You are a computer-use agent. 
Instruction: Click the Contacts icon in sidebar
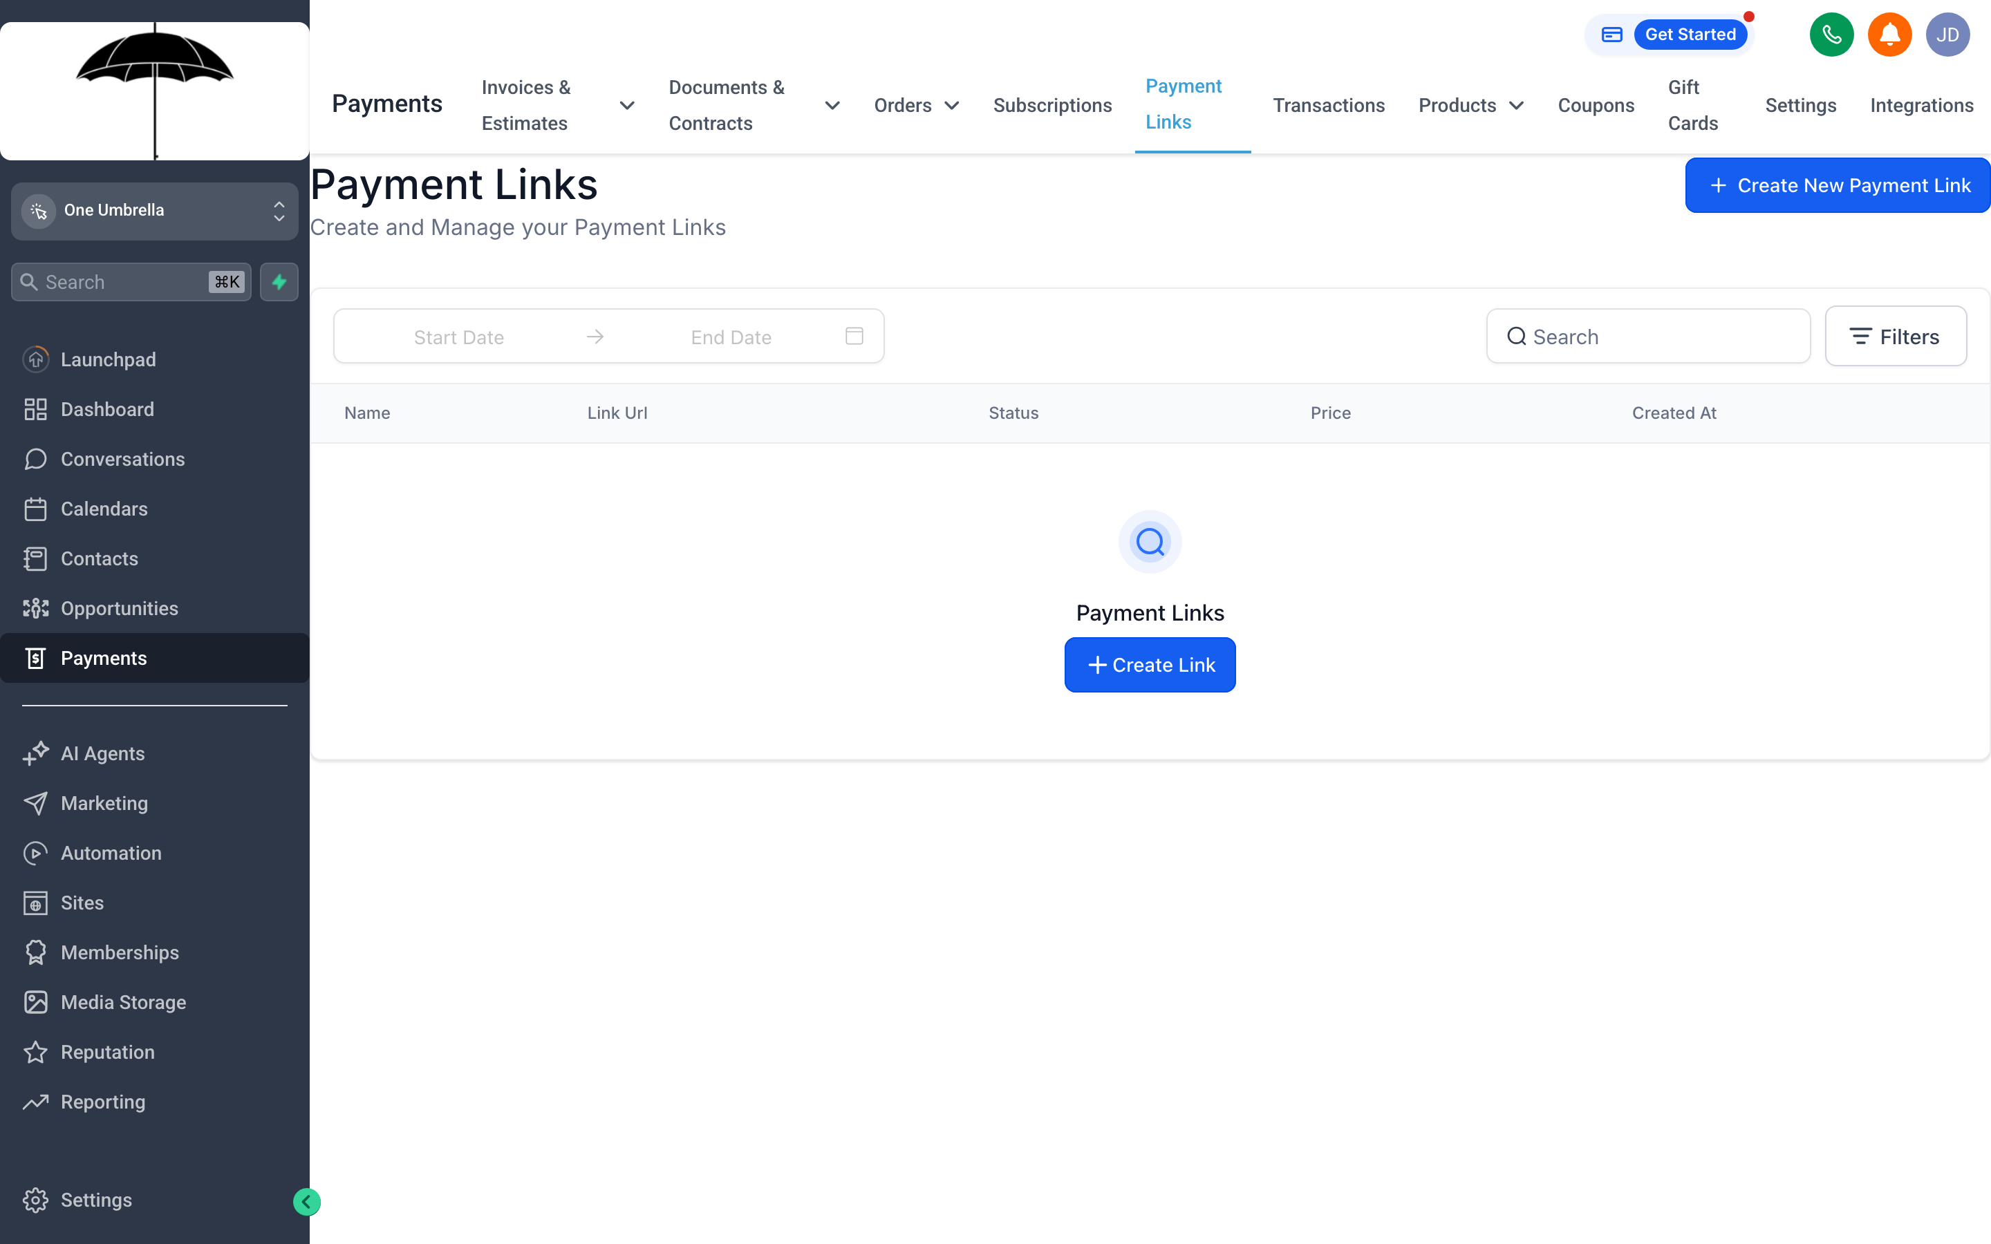coord(35,558)
